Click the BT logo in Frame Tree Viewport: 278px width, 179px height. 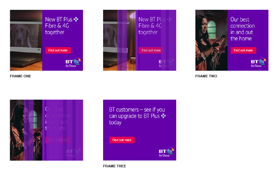click(x=166, y=152)
